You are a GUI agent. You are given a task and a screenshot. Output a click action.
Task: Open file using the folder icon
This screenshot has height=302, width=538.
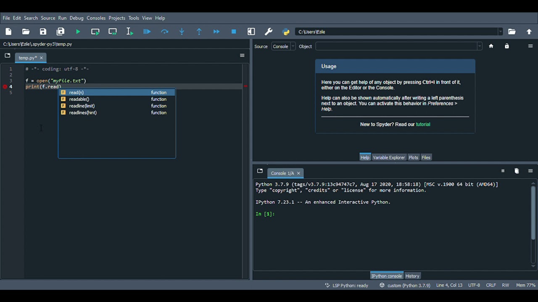click(x=26, y=32)
